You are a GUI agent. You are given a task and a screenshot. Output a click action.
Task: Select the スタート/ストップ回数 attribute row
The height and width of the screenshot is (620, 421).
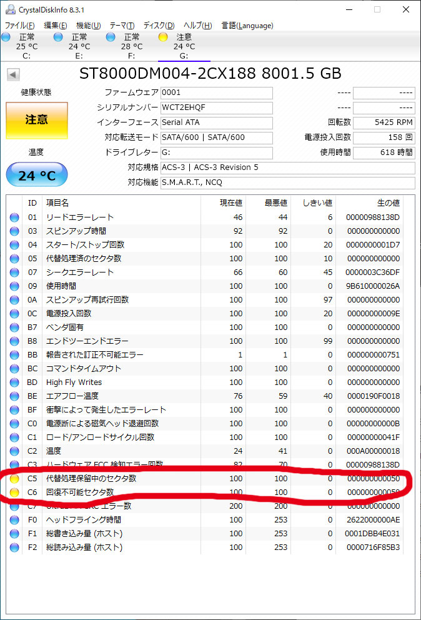click(x=205, y=245)
